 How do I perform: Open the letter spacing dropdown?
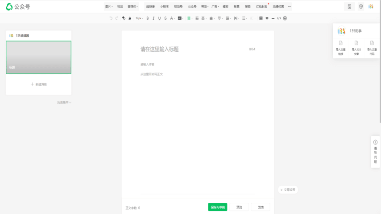pos(236,18)
